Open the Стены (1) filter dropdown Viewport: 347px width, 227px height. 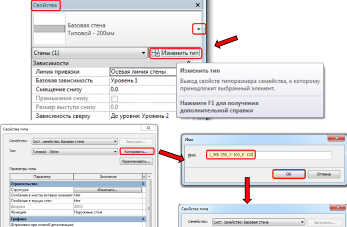(x=89, y=53)
